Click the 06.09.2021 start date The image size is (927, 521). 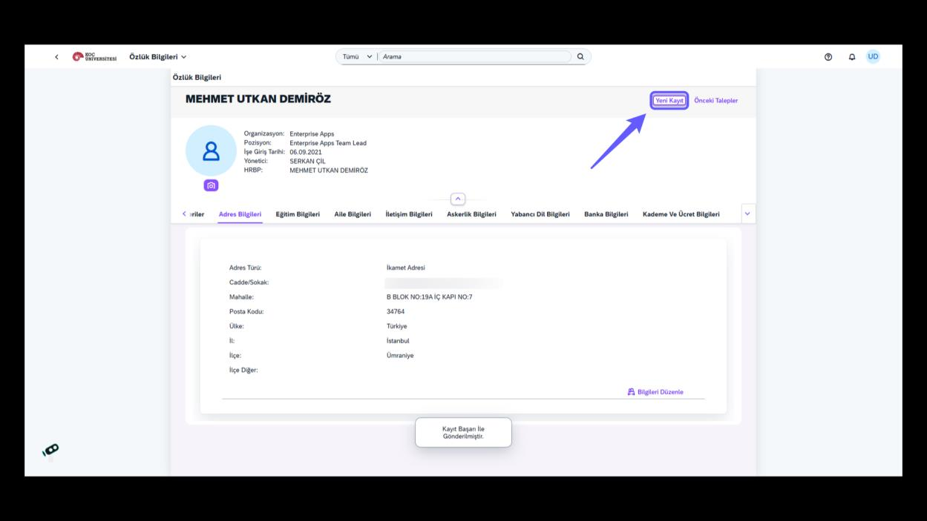[306, 152]
